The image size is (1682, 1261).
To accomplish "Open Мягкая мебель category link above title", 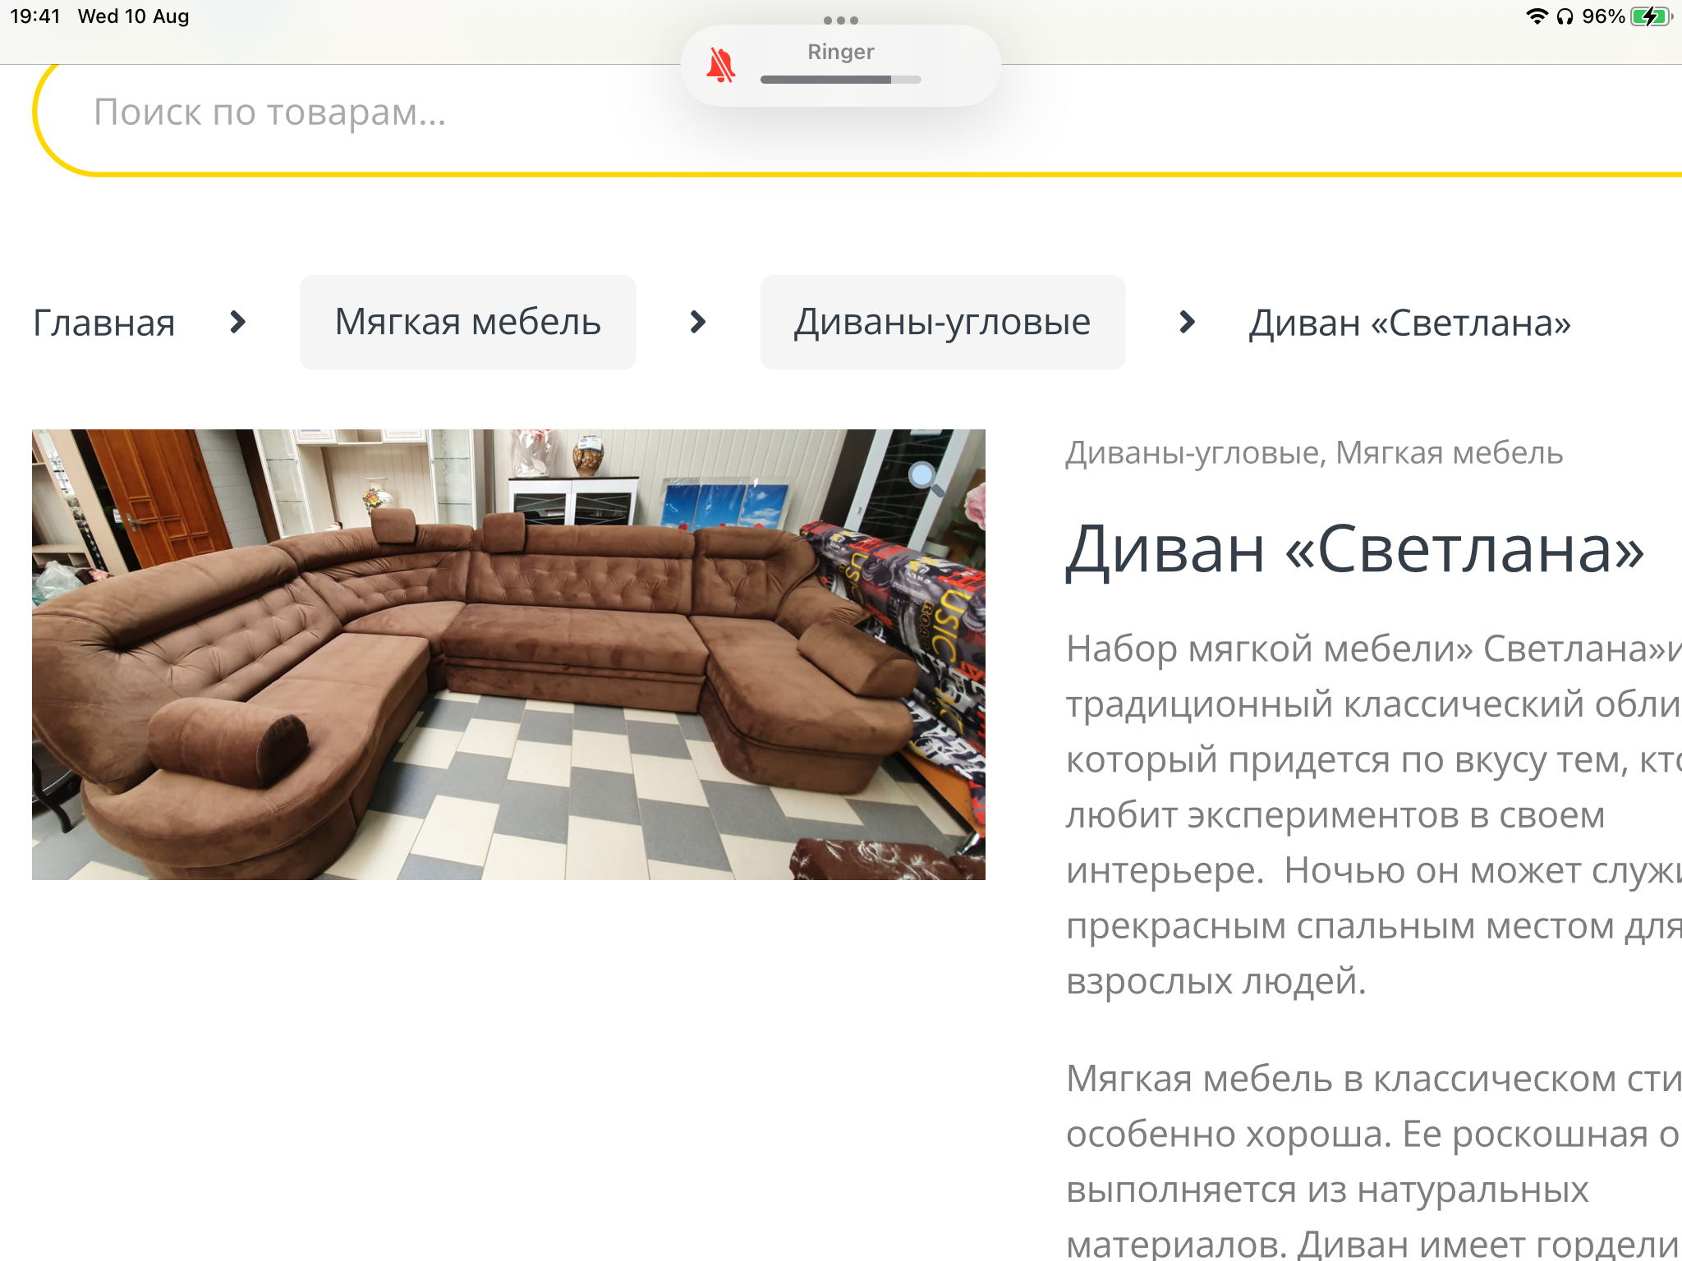I will tap(1450, 453).
